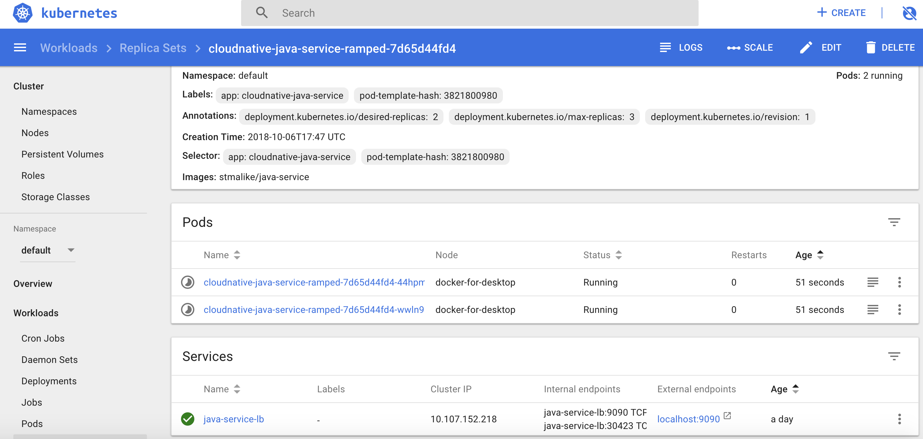This screenshot has width=923, height=439.
Task: Click the SCALE action in toolbar
Action: click(750, 48)
